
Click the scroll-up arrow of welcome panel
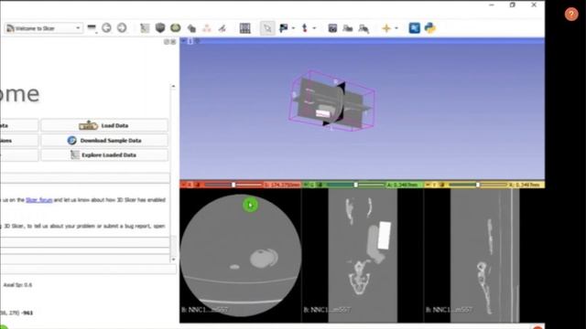click(x=173, y=87)
